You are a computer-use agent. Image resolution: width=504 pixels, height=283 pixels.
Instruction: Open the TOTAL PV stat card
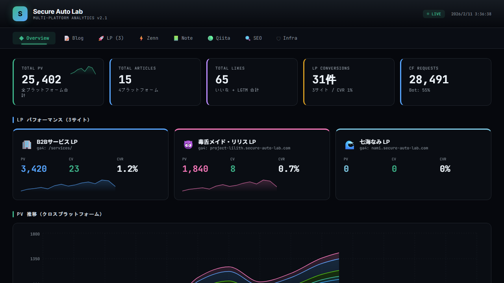coord(58,82)
